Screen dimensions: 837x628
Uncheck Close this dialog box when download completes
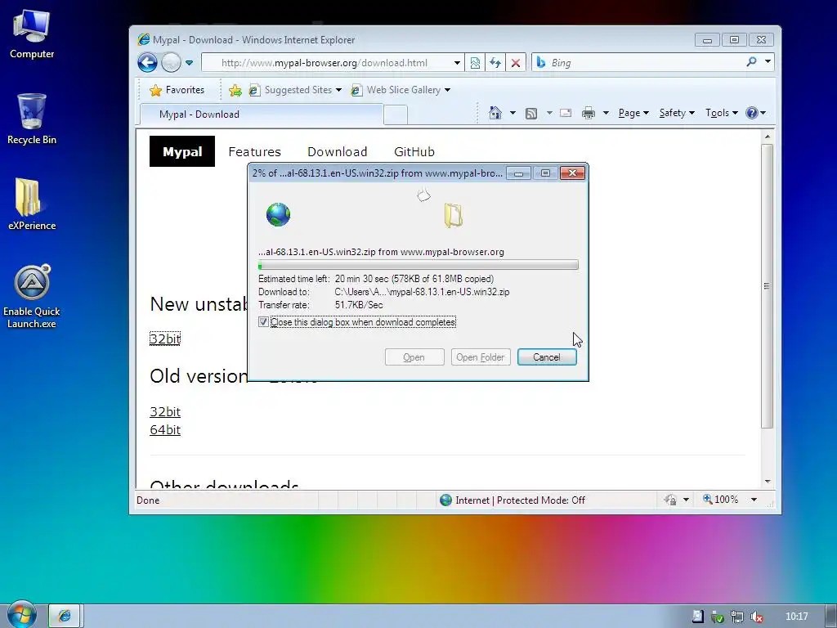pyautogui.click(x=263, y=322)
